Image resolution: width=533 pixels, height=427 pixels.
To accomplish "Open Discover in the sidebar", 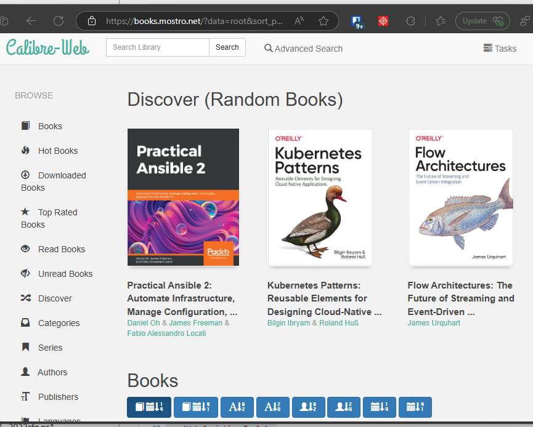I will pyautogui.click(x=46, y=298).
